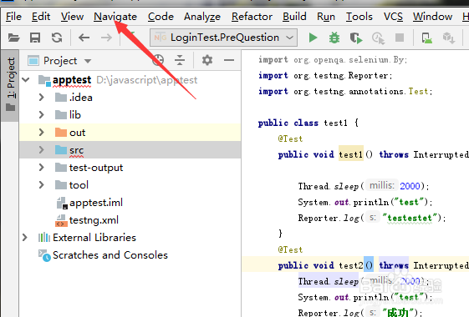Click the apptest.iml file icon
Screen dimensions: 469x317
click(x=62, y=203)
